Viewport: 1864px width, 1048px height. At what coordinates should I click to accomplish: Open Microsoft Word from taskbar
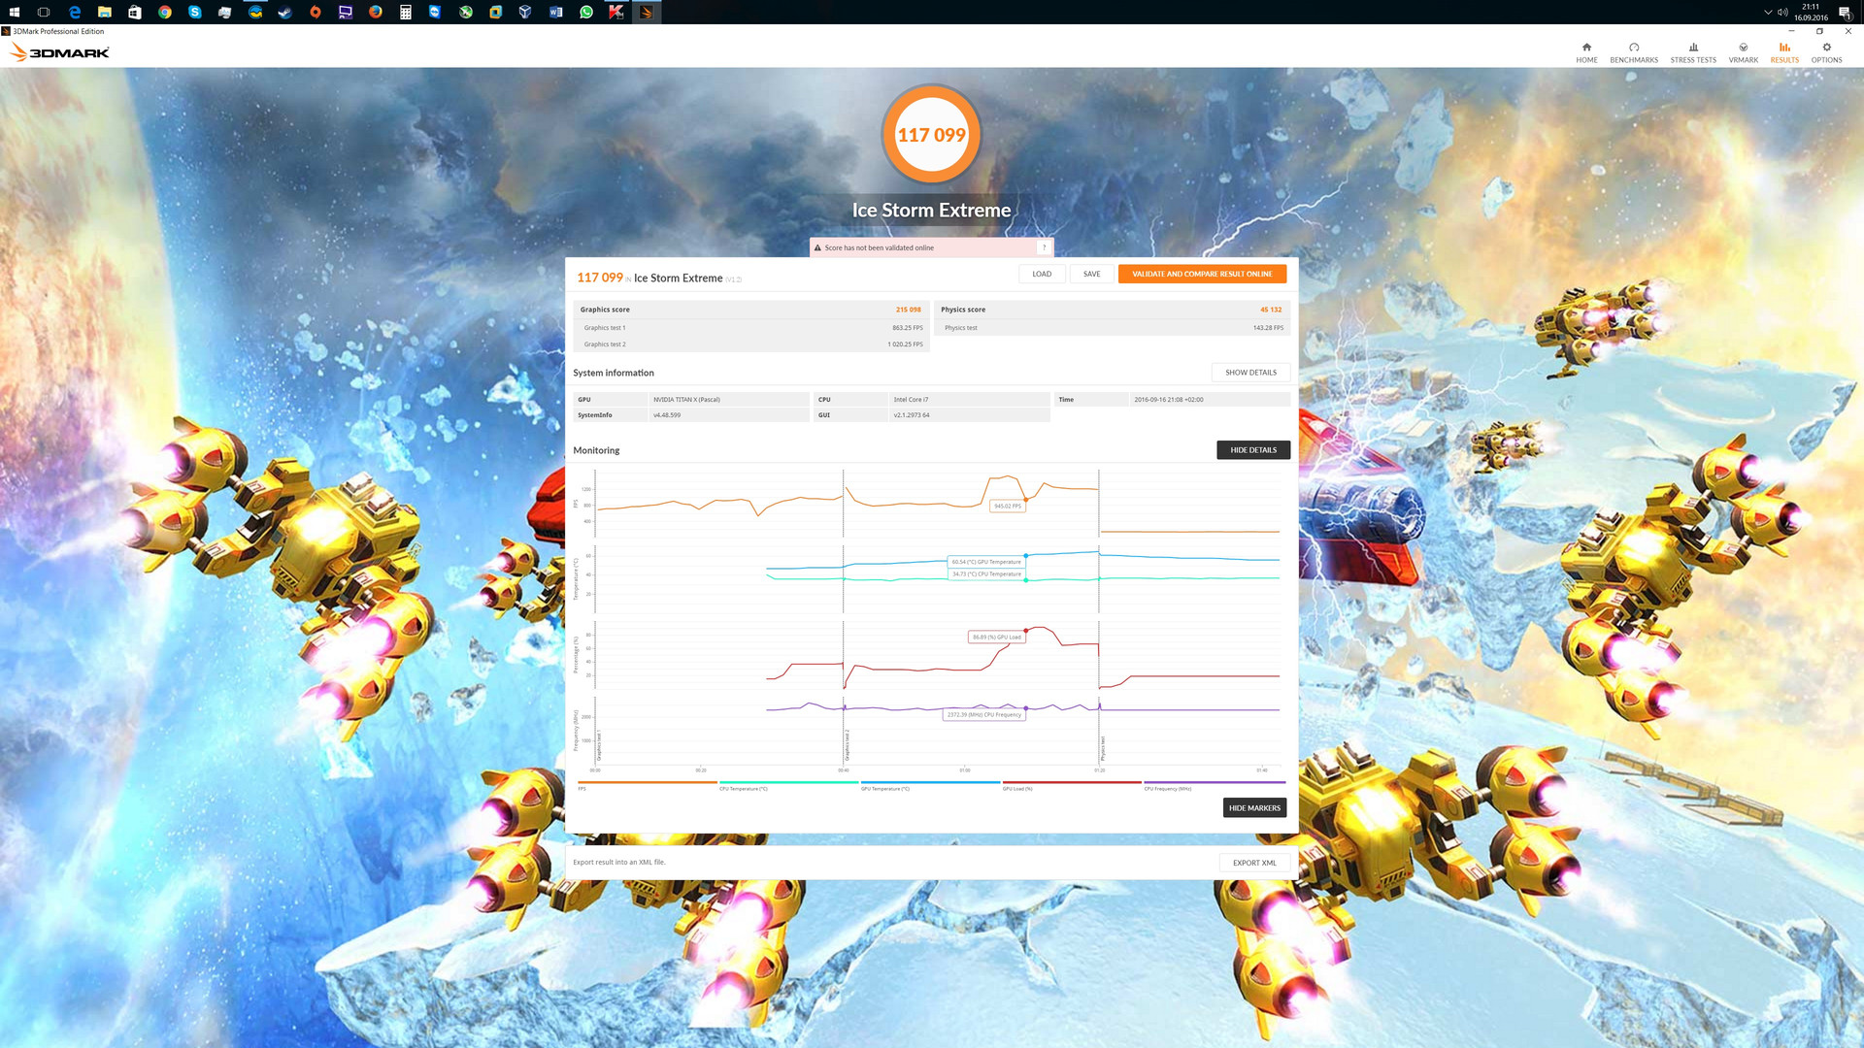click(556, 12)
